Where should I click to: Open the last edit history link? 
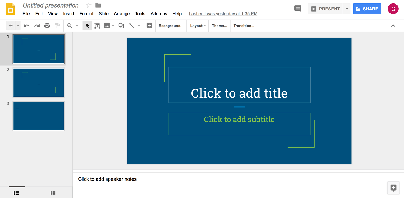coord(223,13)
